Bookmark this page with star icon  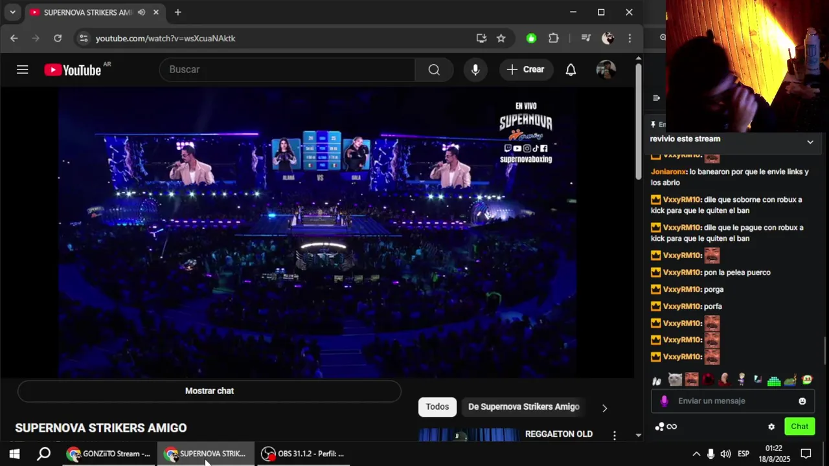pyautogui.click(x=501, y=38)
